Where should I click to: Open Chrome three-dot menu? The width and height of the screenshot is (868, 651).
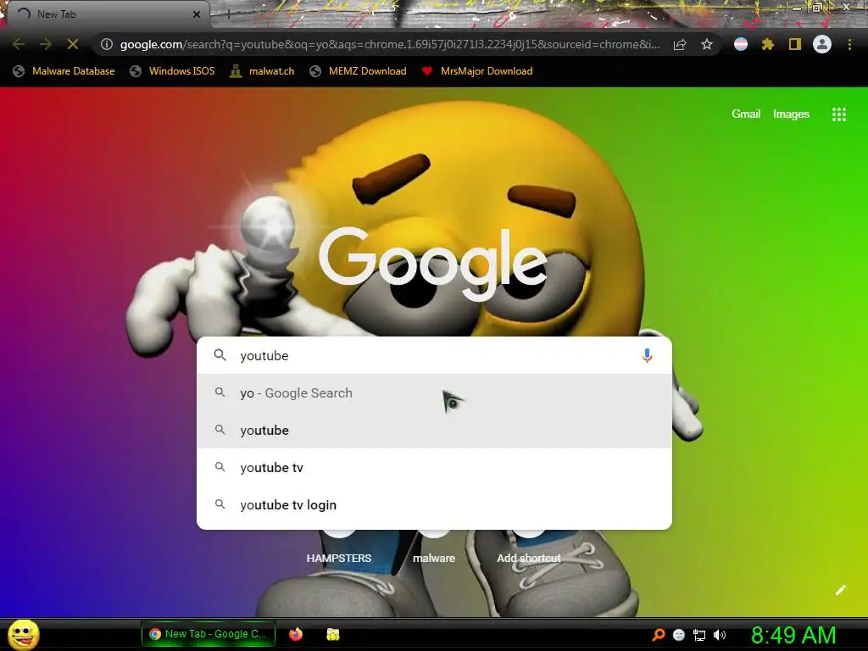pos(849,44)
